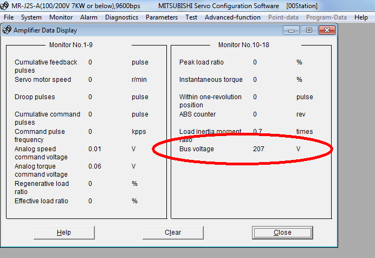This screenshot has height=258, width=375.
Task: Open the Alarm menu
Action: click(89, 17)
